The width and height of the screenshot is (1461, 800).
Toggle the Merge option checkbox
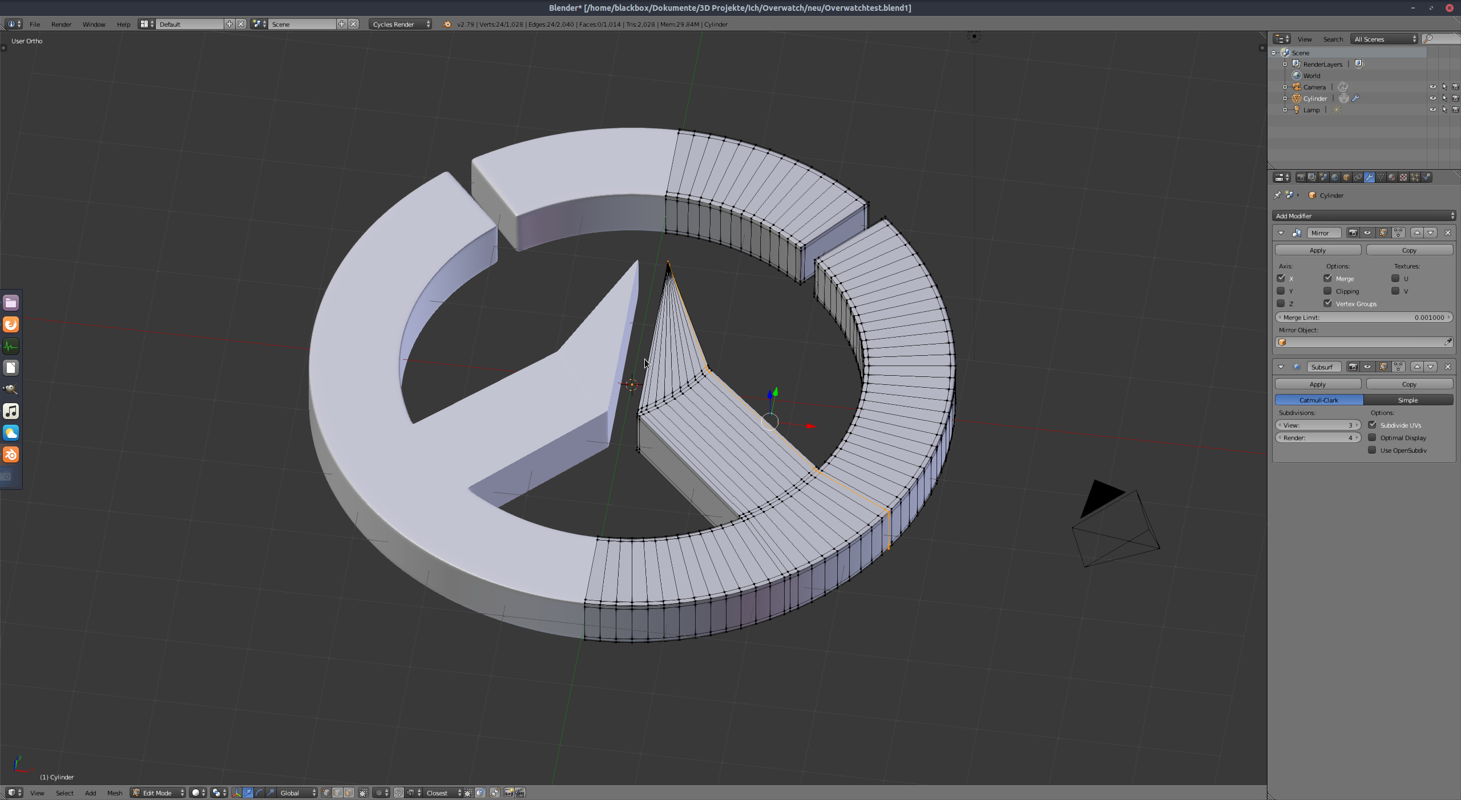1327,278
